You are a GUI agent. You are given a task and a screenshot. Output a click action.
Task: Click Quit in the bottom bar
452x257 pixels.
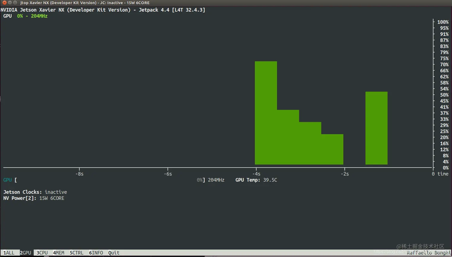click(114, 253)
